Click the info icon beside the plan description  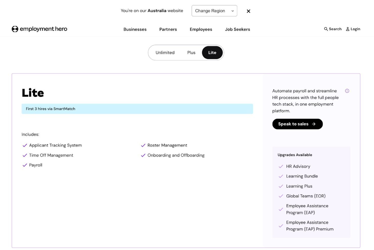coord(347,91)
